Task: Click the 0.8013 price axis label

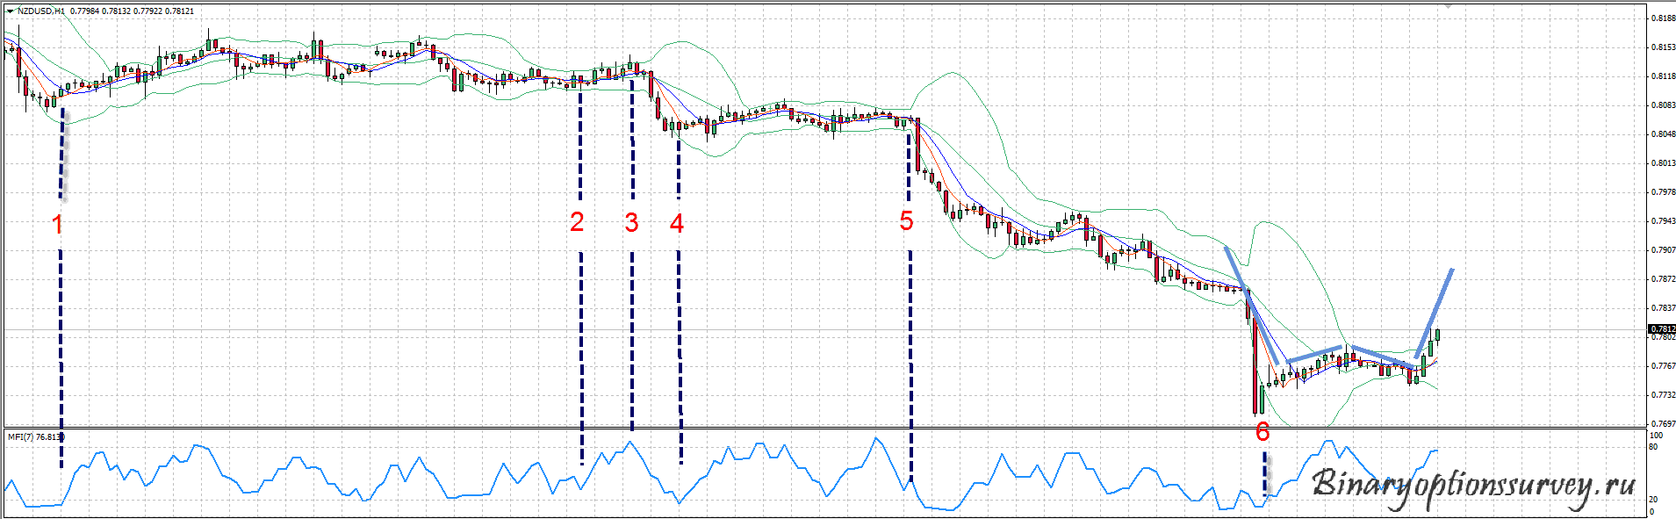Action: [x=1663, y=163]
